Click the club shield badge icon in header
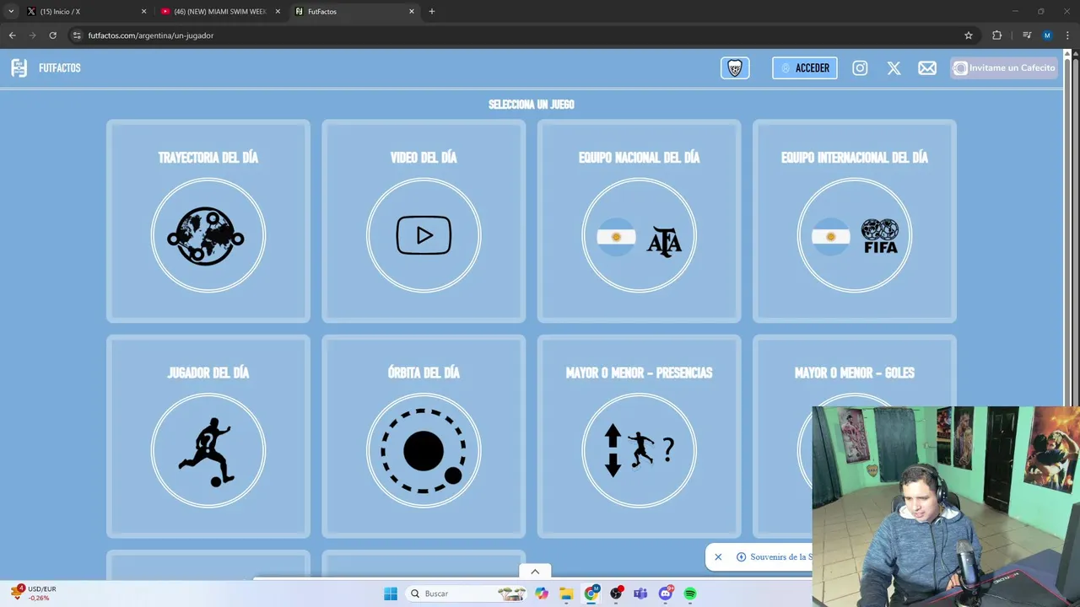 coord(735,68)
